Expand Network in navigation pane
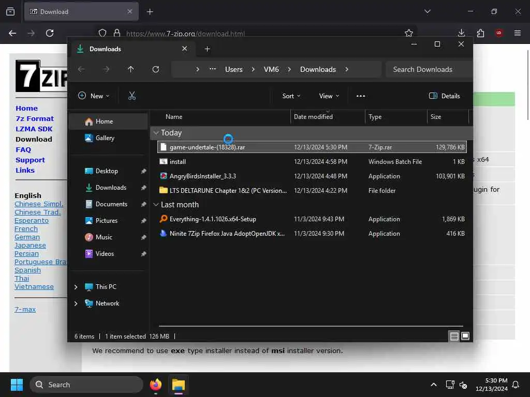 [76, 303]
